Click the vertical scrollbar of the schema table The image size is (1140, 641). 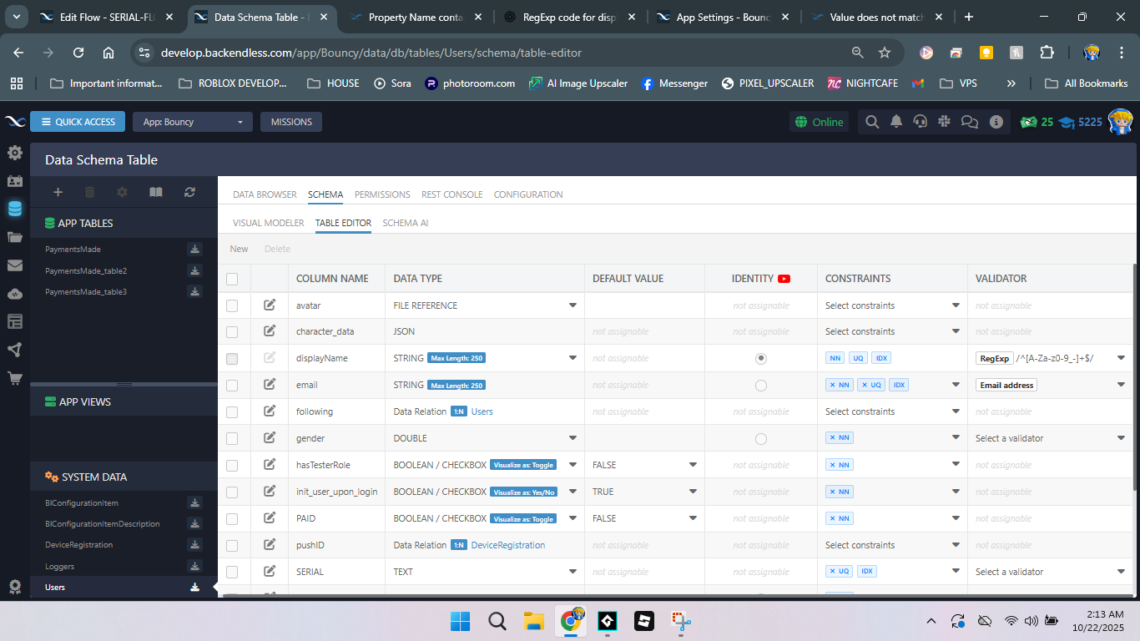point(1134,376)
